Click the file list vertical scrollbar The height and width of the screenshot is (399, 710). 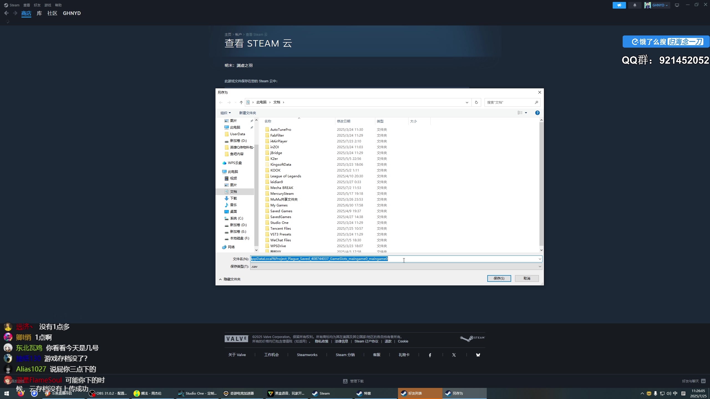(541, 184)
